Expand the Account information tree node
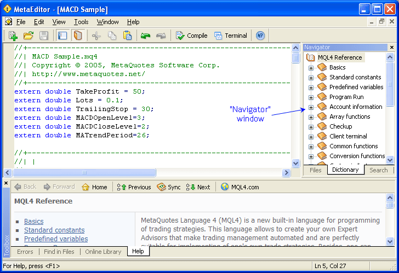399x273 pixels. (x=311, y=107)
